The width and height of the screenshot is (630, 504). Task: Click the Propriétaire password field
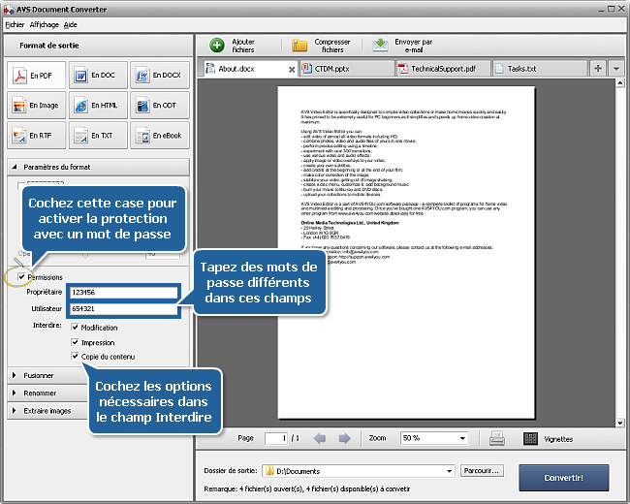pyautogui.click(x=123, y=292)
